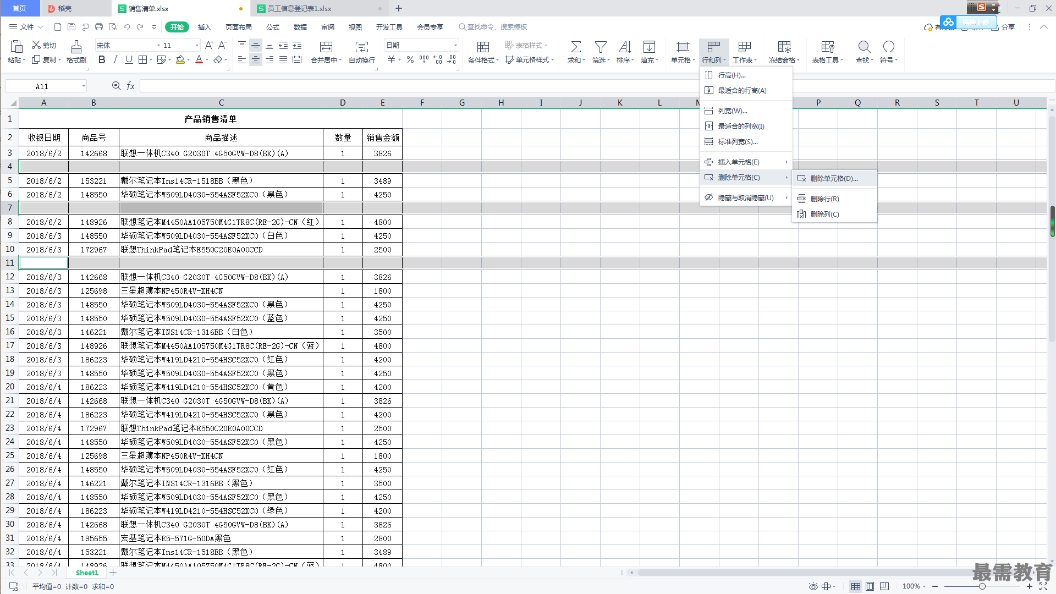Image resolution: width=1056 pixels, height=594 pixels.
Task: Open the File (文件) menu dropdown
Action: coord(26,27)
